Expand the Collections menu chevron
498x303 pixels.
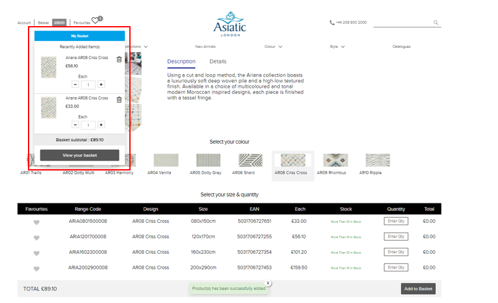point(145,47)
